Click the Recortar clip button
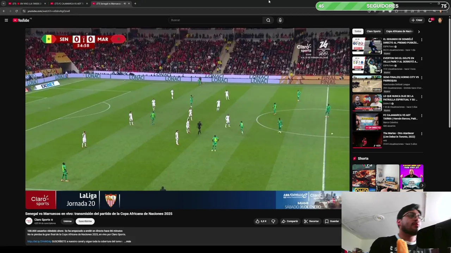The width and height of the screenshot is (451, 253). [311, 221]
